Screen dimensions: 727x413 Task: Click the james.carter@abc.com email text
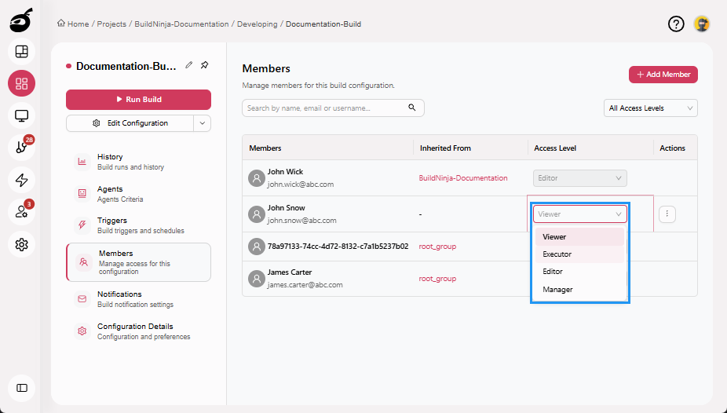[305, 284]
